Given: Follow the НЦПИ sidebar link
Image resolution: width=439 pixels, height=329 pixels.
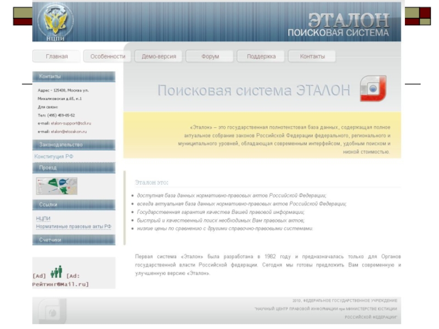Looking at the screenshot, I should pyautogui.click(x=43, y=218).
